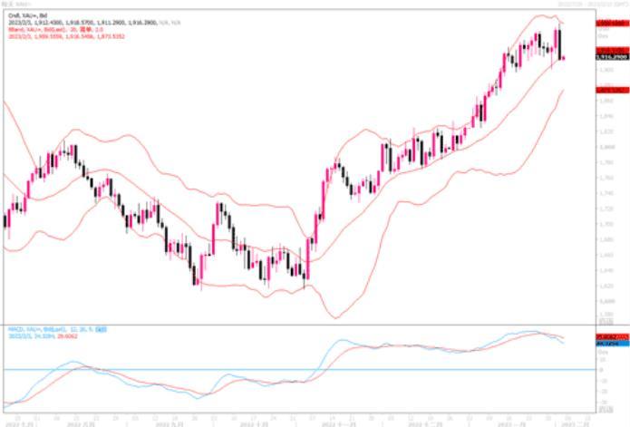This screenshot has height=427, width=630.
Task: Click the Cndl XAU= Bid legend label
Action: coord(22,15)
